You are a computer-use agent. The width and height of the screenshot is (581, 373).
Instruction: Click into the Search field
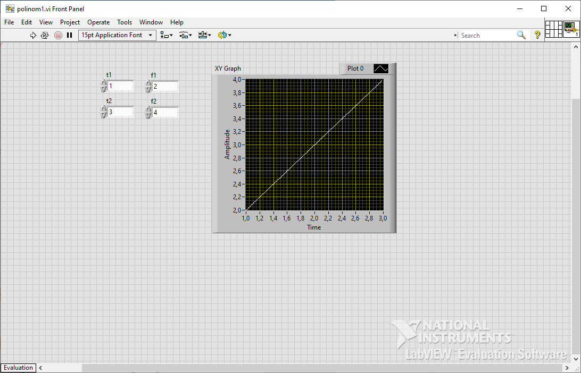[x=487, y=36]
